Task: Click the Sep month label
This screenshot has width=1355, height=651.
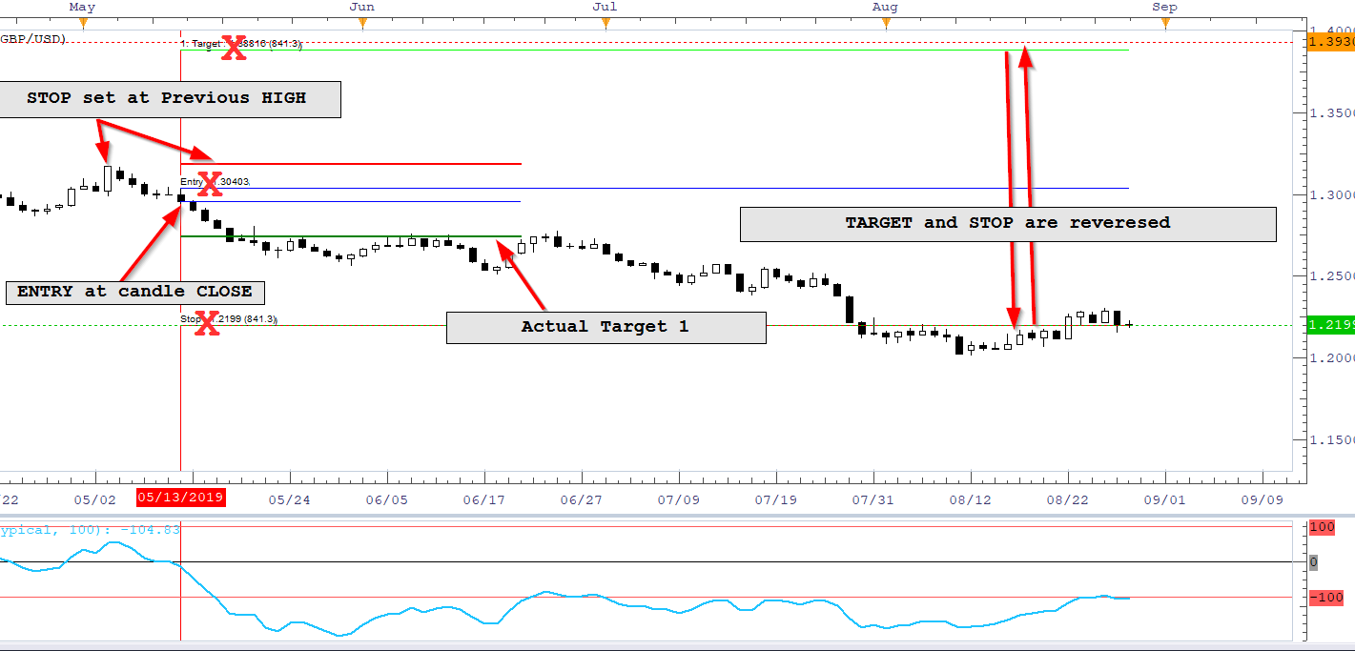Action: (1164, 7)
